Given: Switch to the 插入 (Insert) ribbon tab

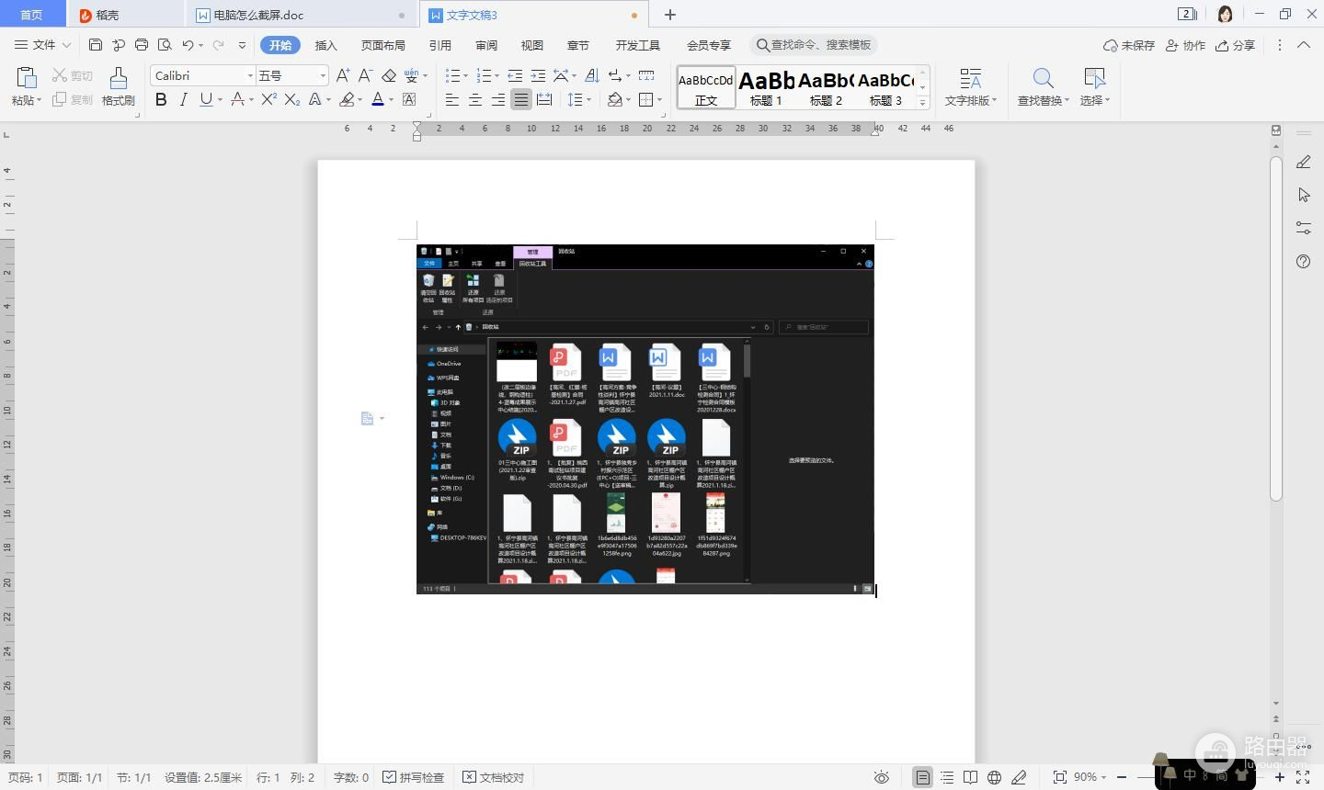Looking at the screenshot, I should point(325,45).
